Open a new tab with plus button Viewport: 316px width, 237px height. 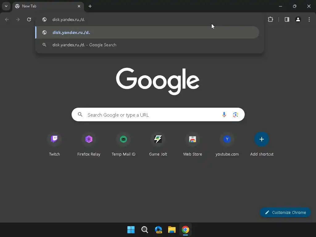[x=90, y=6]
